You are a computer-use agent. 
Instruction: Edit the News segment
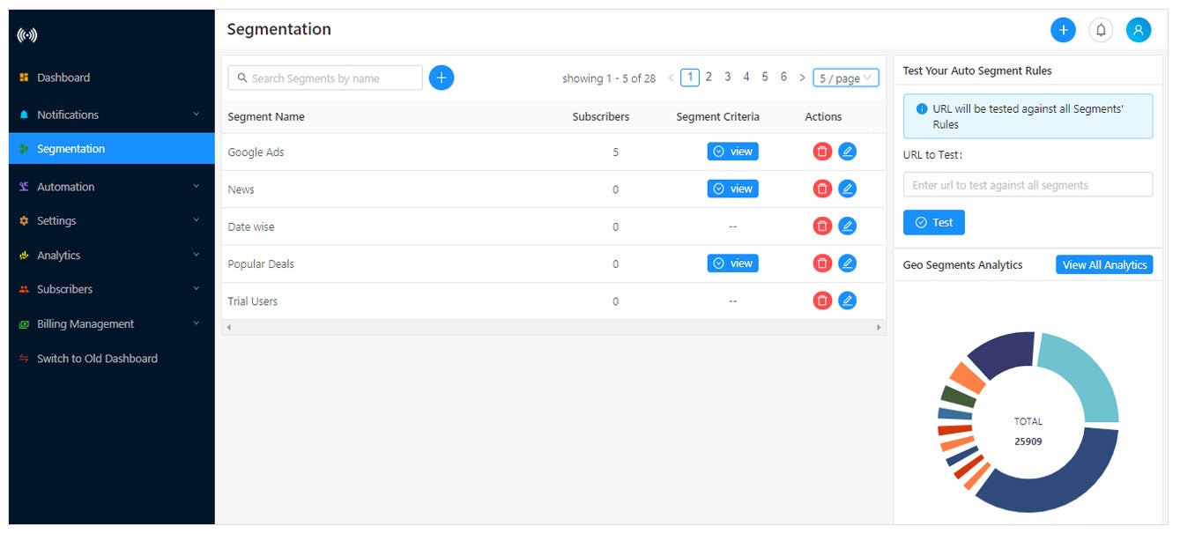tap(847, 189)
